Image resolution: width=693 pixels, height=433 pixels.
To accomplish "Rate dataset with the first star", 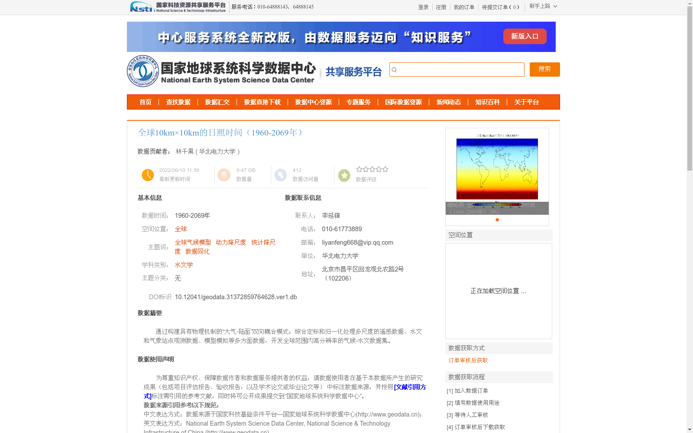I will [x=359, y=169].
